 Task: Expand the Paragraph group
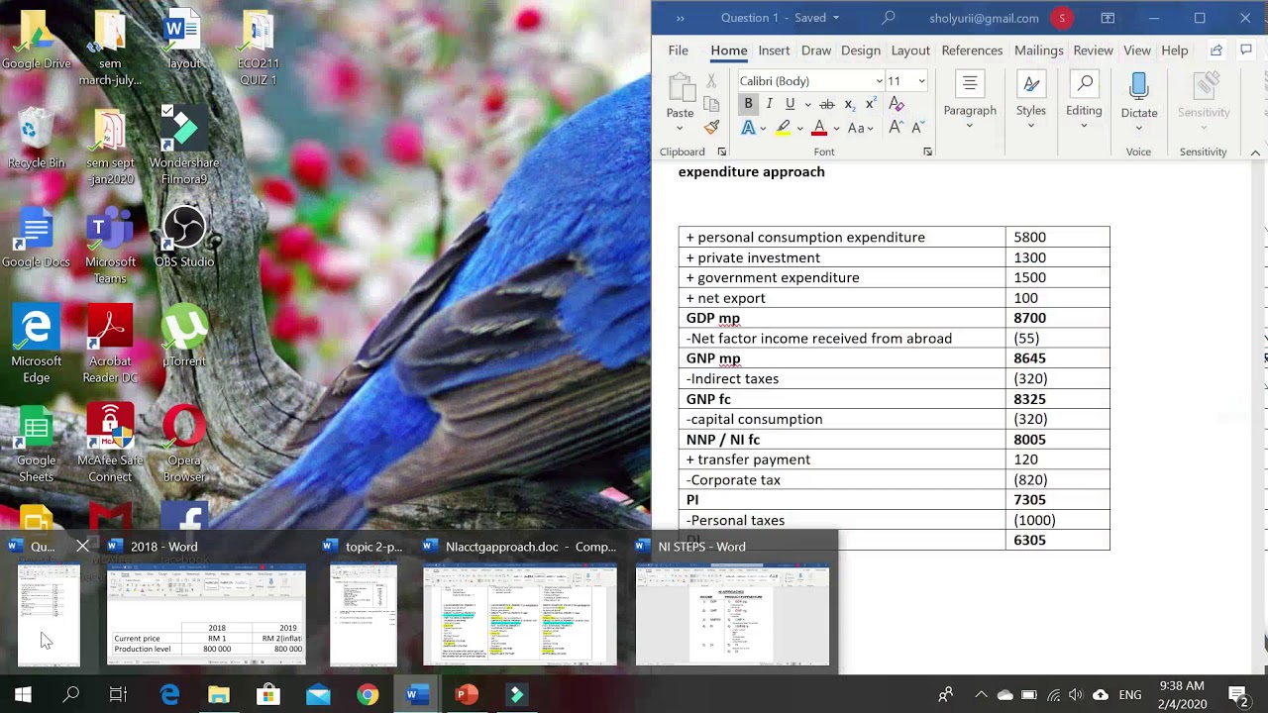pyautogui.click(x=970, y=101)
